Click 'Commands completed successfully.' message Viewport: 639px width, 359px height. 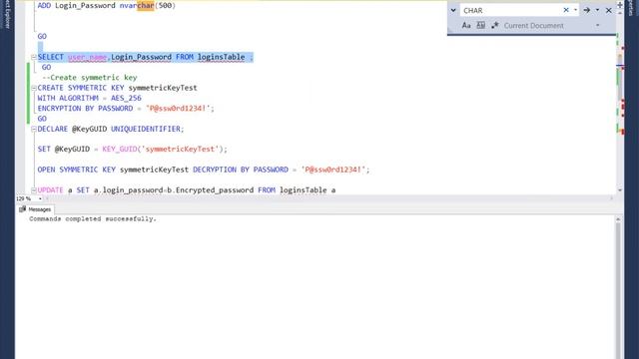coord(93,219)
